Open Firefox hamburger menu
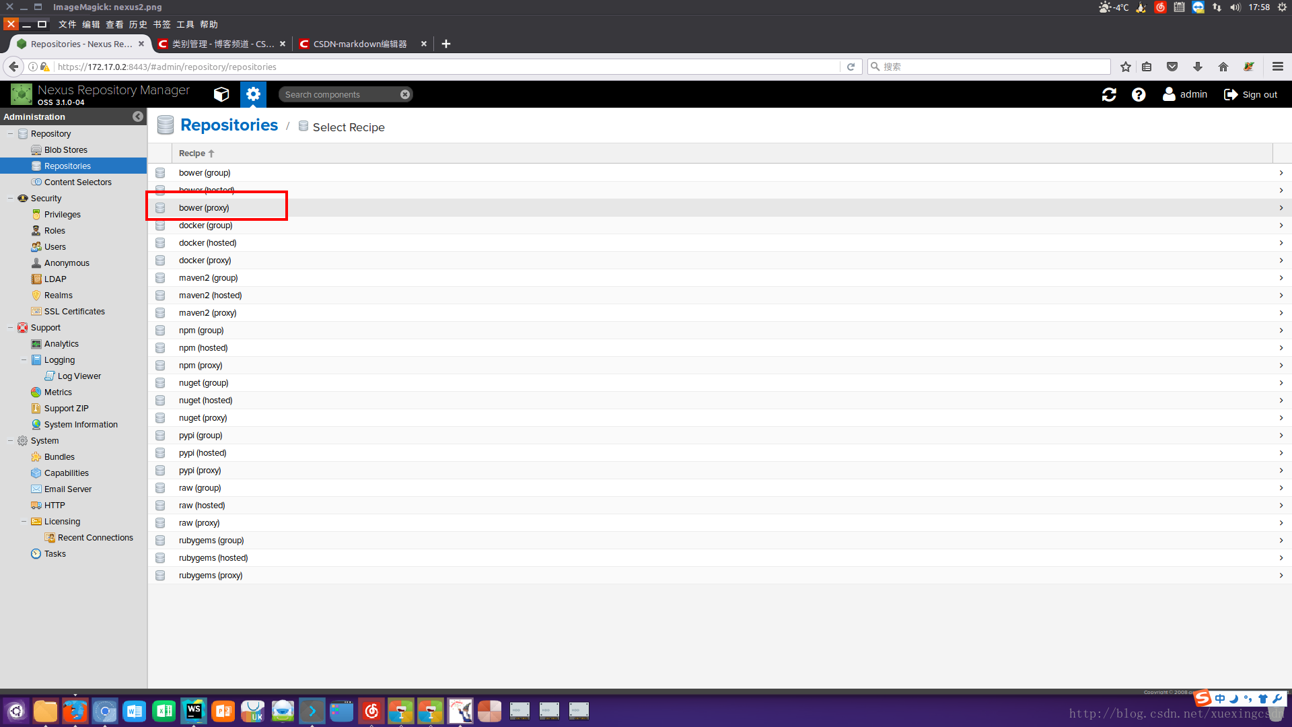The height and width of the screenshot is (727, 1292). tap(1278, 67)
